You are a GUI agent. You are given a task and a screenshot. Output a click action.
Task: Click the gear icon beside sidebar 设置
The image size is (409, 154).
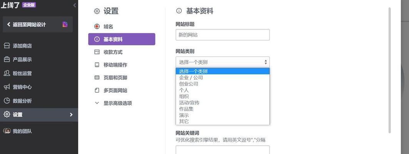point(7,114)
